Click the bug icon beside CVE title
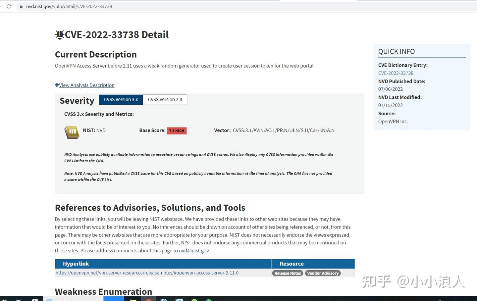This screenshot has width=477, height=301. tap(60, 35)
